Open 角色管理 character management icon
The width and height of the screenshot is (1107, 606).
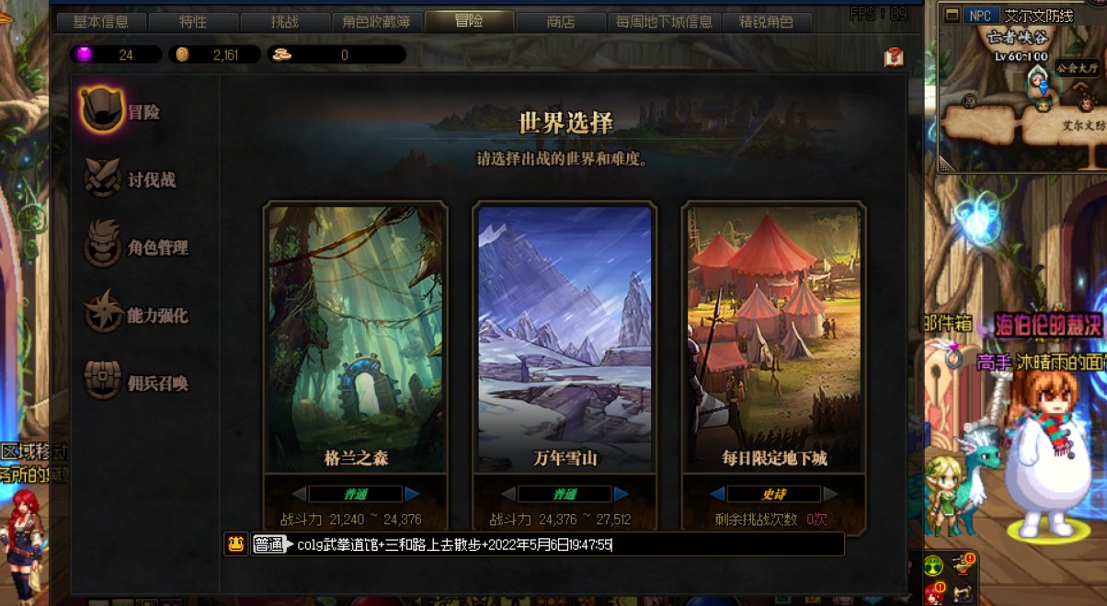point(102,246)
